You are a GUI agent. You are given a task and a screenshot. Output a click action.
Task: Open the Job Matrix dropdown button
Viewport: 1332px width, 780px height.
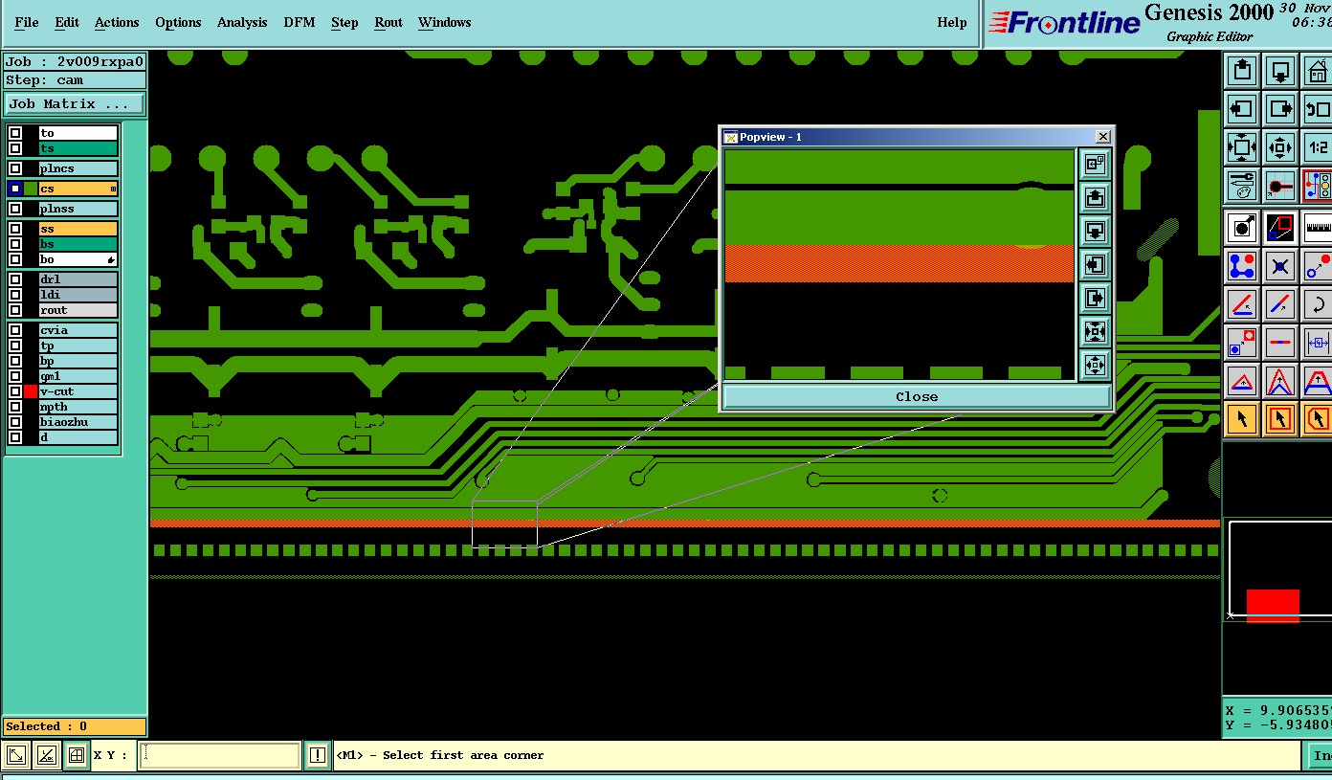75,103
